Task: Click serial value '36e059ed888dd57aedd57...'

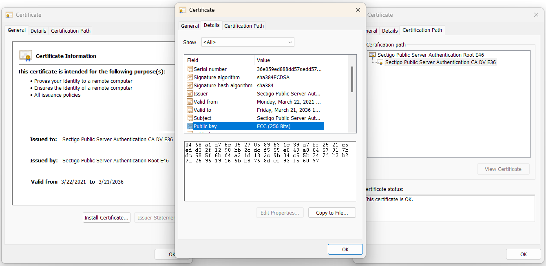Action: tap(289, 69)
